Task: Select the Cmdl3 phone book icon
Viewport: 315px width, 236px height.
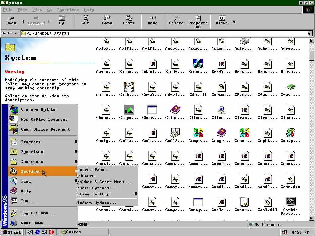Action: pyautogui.click(x=175, y=132)
